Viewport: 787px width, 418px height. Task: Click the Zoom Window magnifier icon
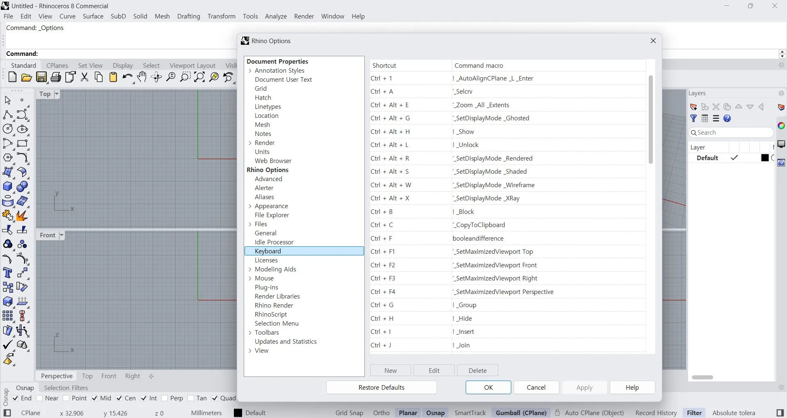(x=185, y=77)
